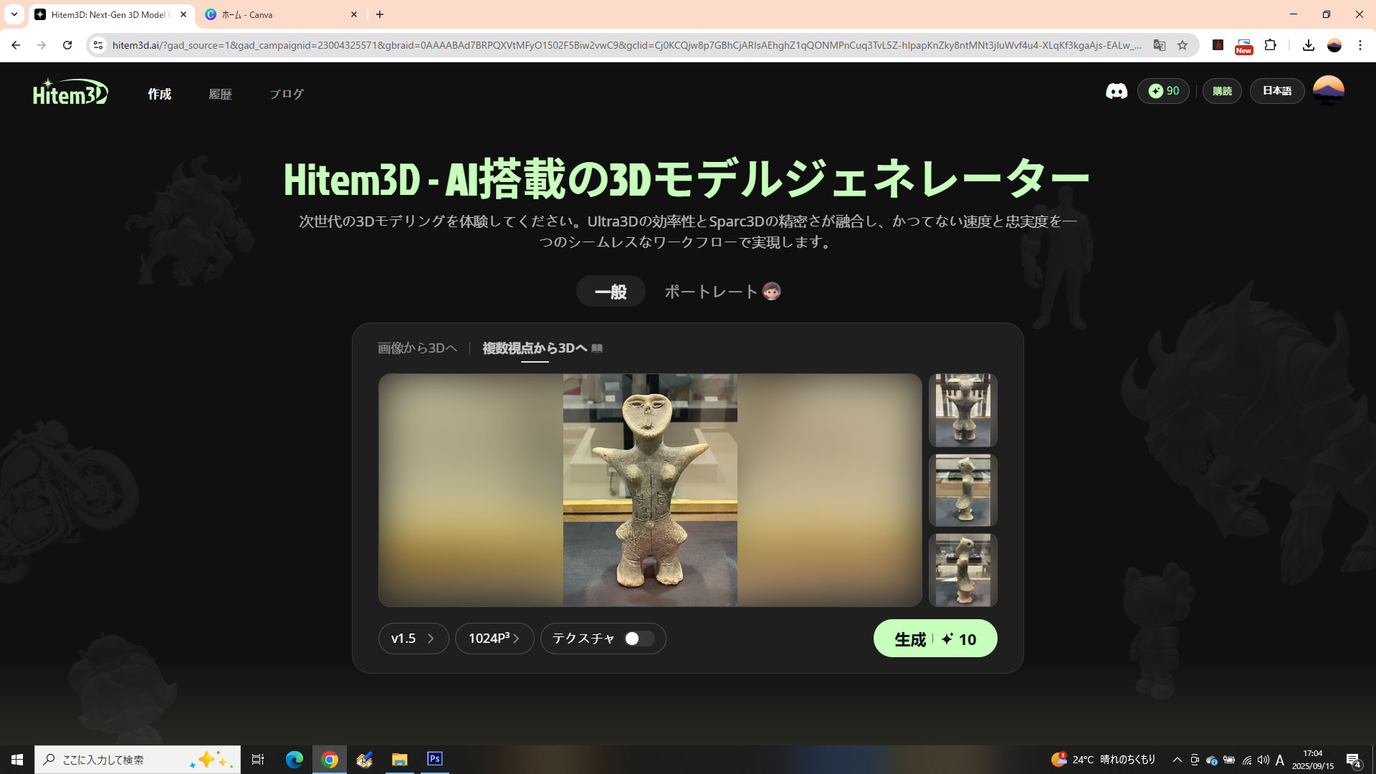
Task: Open the weather widget 24°C
Action: click(x=1104, y=760)
